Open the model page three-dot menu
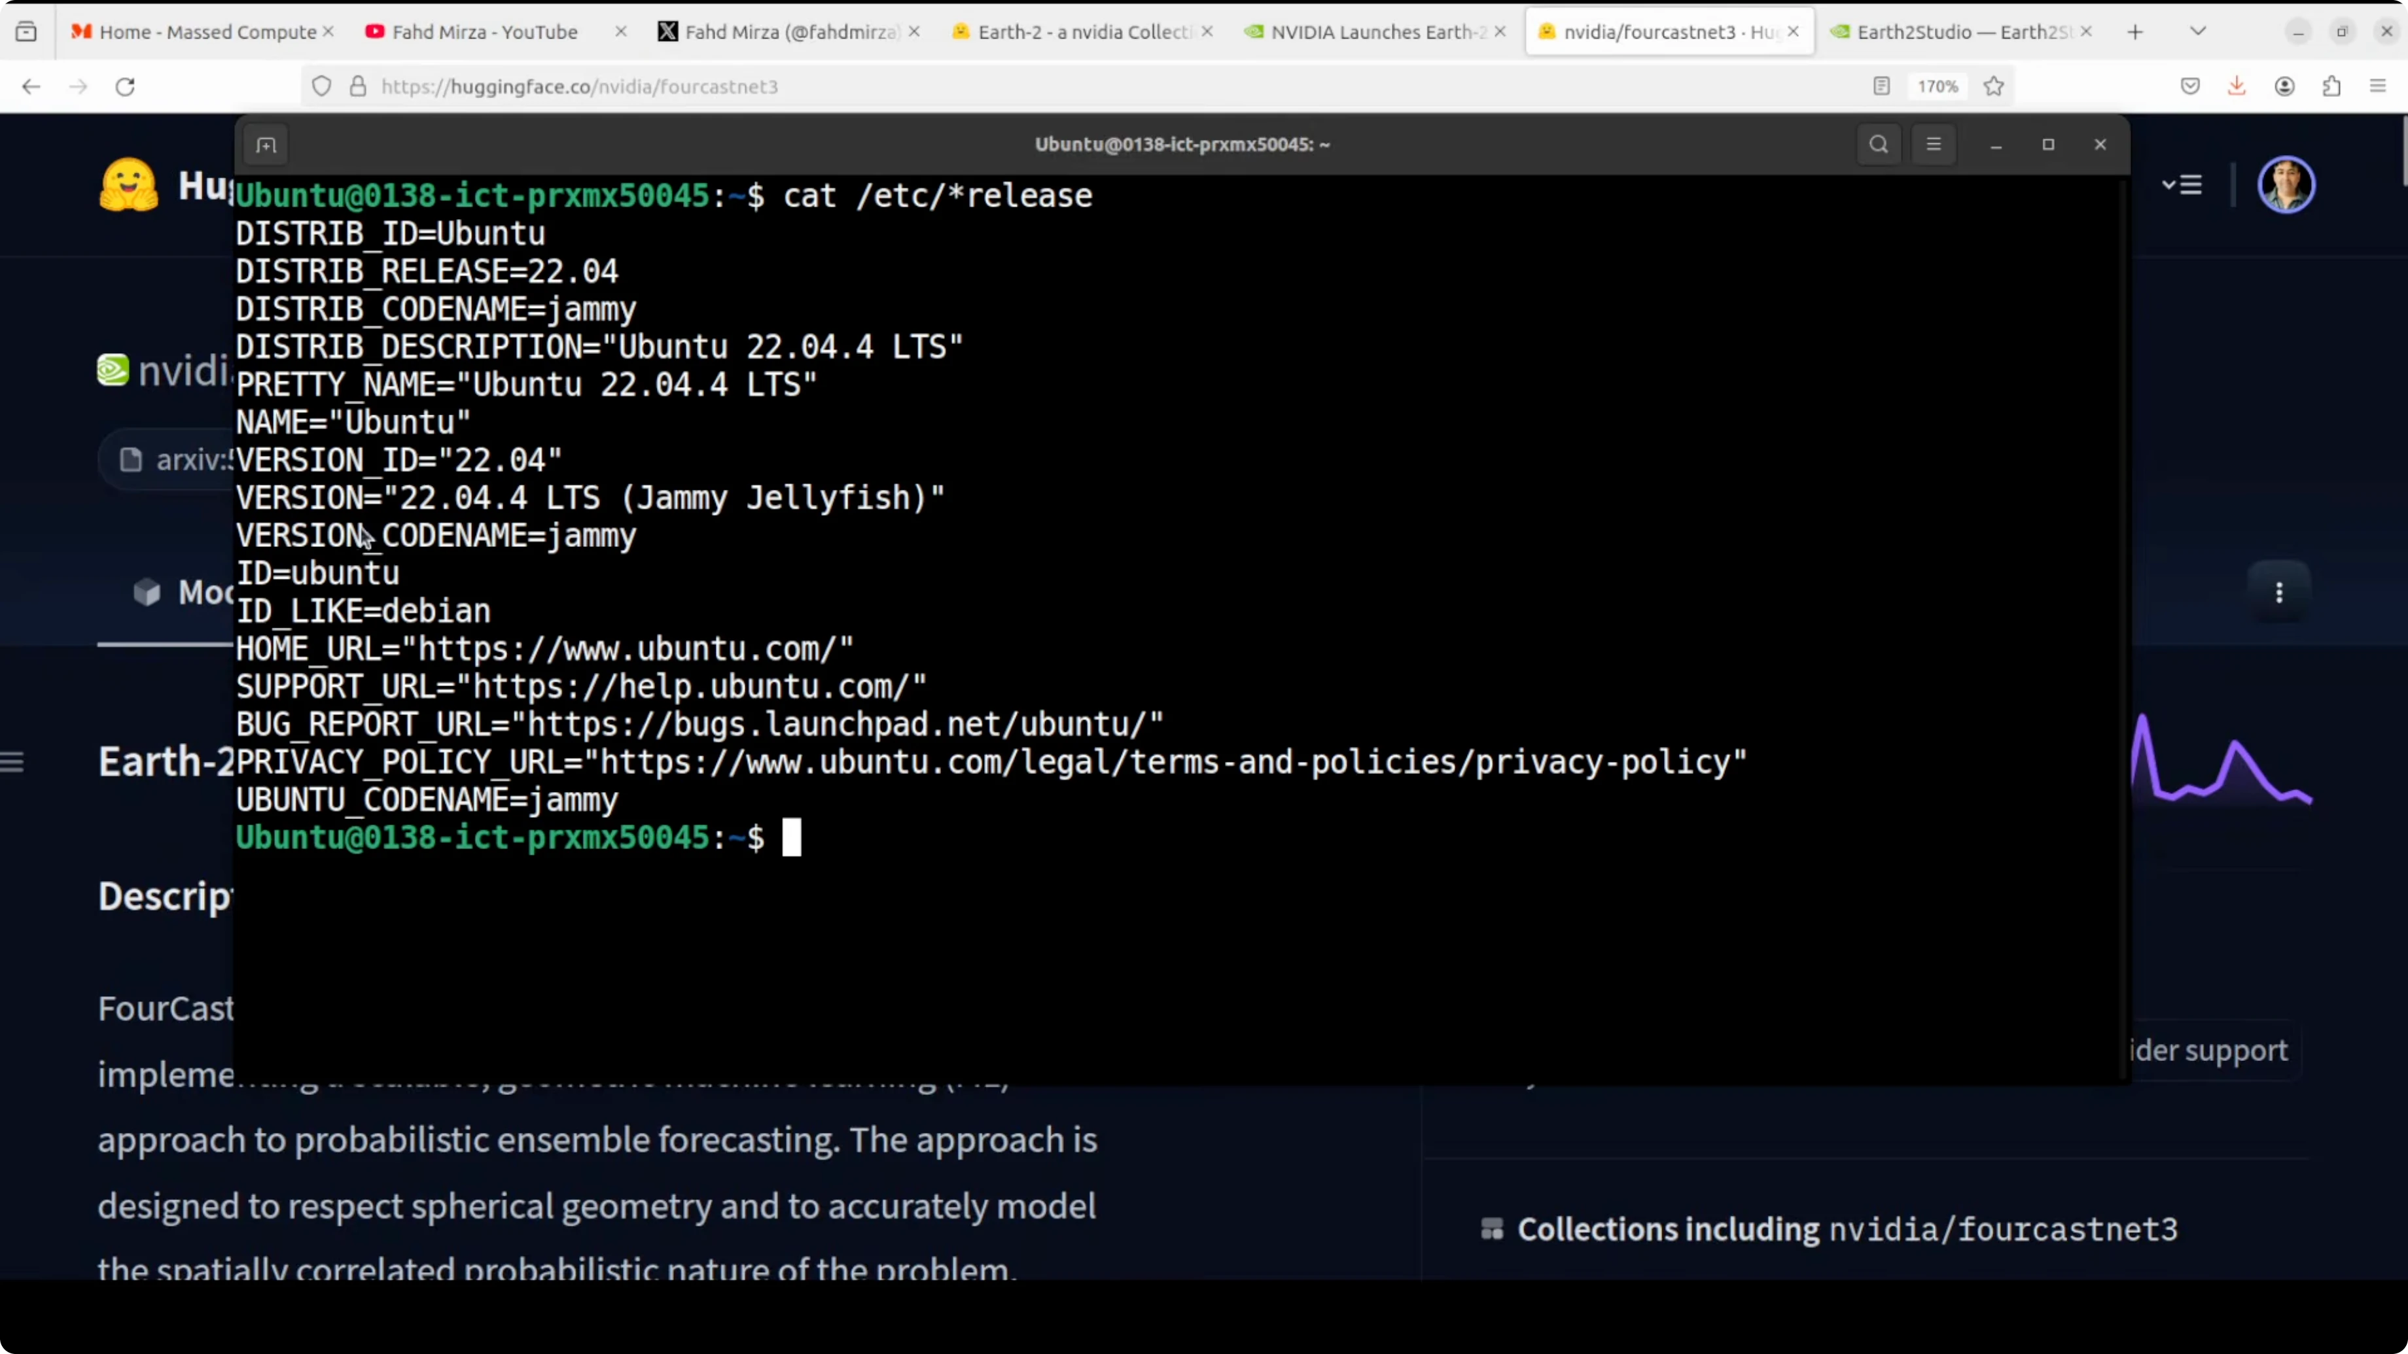The width and height of the screenshot is (2408, 1354). 2279,593
